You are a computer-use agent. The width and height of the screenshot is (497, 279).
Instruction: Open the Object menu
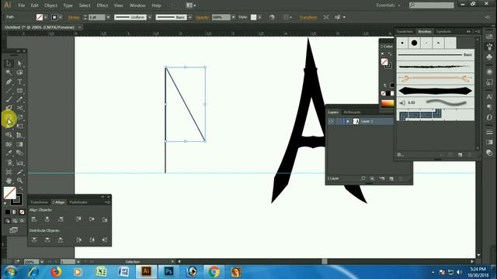pos(50,5)
